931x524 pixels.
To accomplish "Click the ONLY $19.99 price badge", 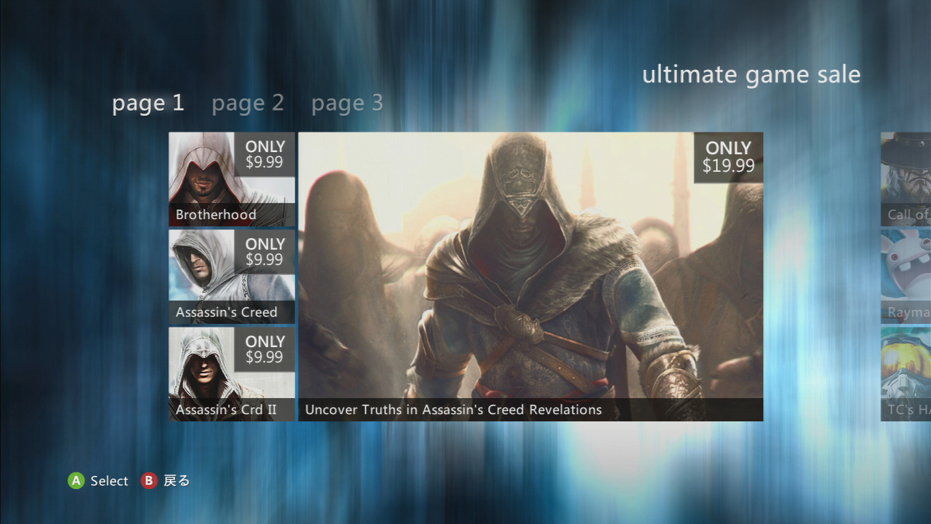I will pyautogui.click(x=728, y=157).
